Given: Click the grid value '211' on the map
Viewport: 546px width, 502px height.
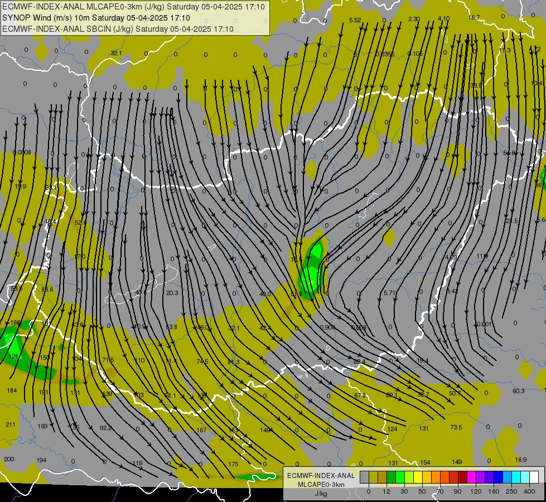Looking at the screenshot, I should point(11,424).
